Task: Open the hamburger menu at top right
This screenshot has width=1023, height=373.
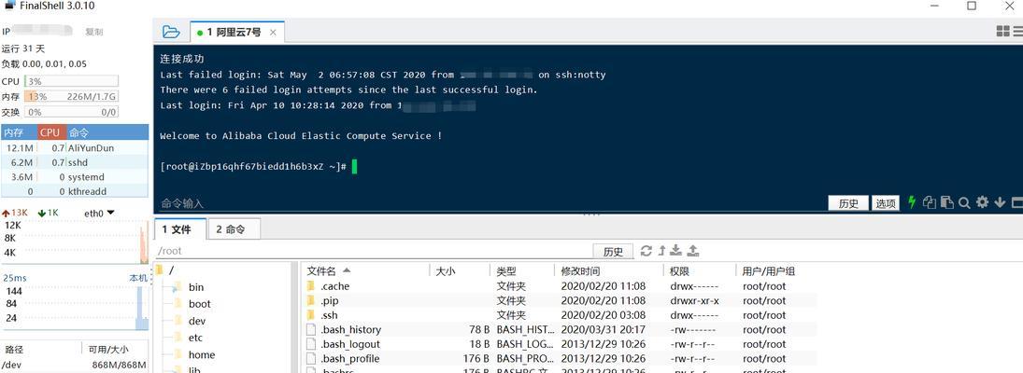Action: 1017,32
